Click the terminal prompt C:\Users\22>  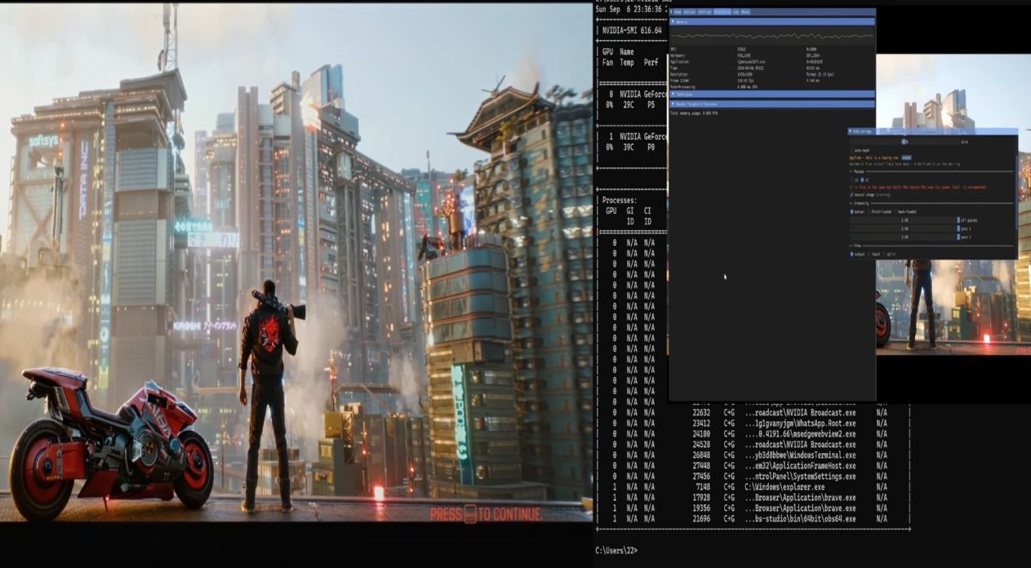[x=616, y=551]
